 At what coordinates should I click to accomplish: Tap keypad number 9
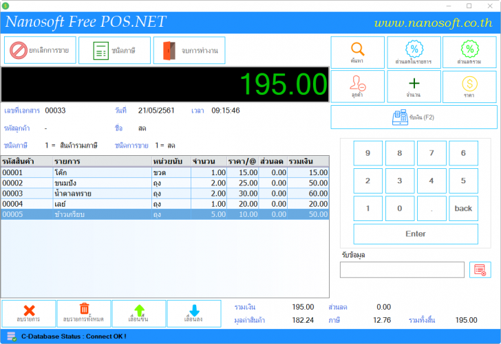367,153
